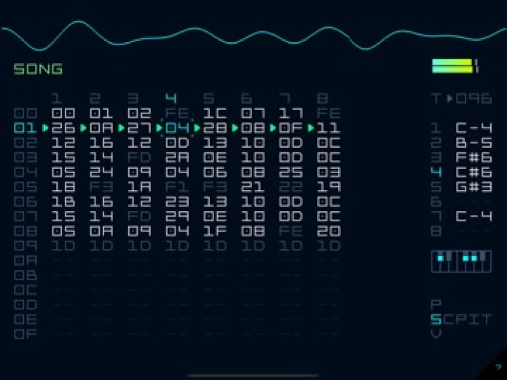Select row number 0F
507x380 pixels.
coord(25,334)
